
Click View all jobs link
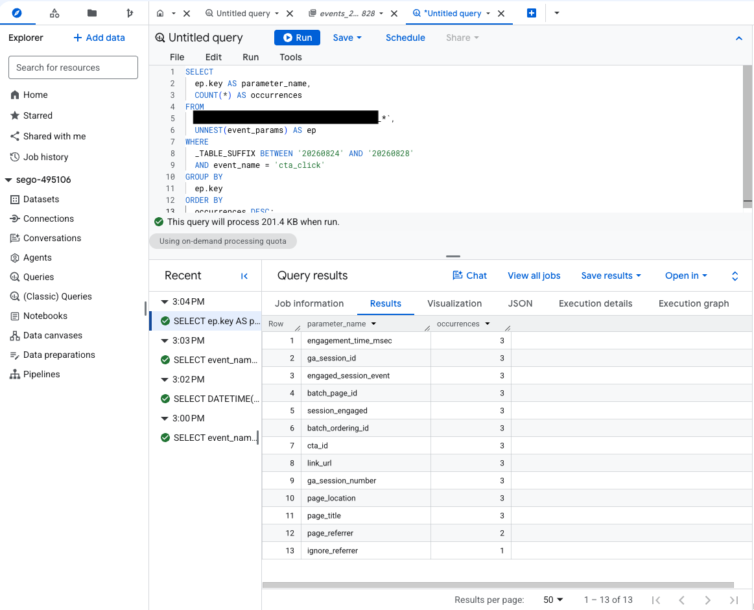click(534, 276)
